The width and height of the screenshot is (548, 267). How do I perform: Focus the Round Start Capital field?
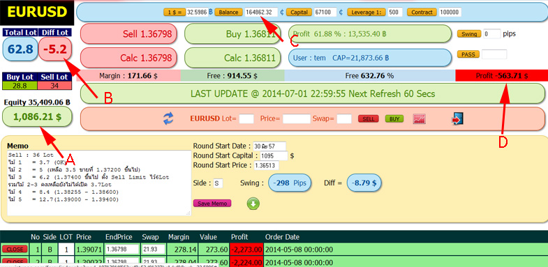pos(274,155)
